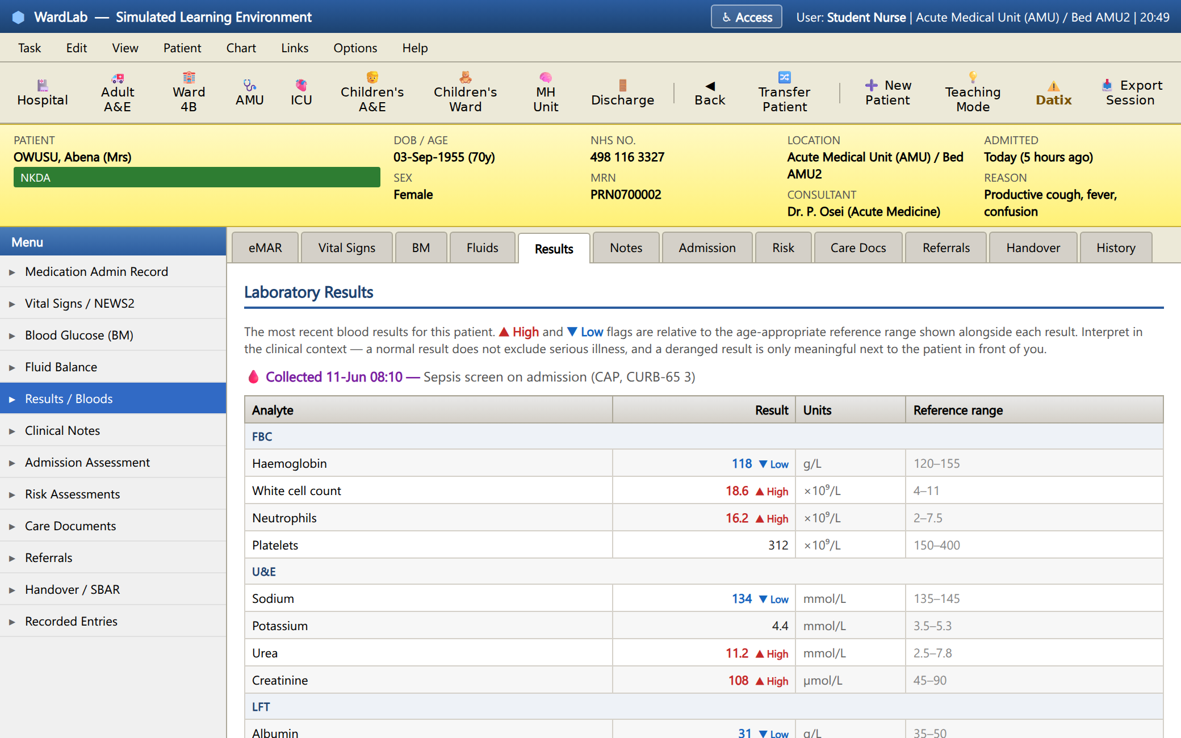Open the Access accessibility button
This screenshot has width=1181, height=738.
point(746,17)
